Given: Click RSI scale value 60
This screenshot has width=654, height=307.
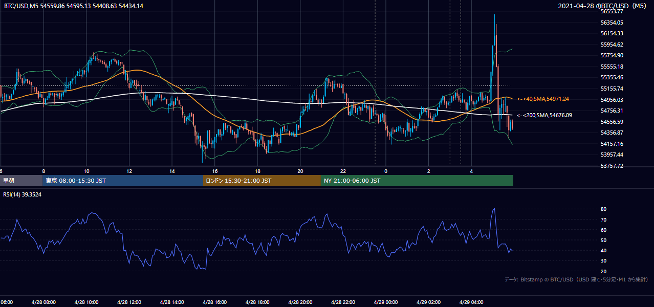Looking at the screenshot, I should coord(603,230).
